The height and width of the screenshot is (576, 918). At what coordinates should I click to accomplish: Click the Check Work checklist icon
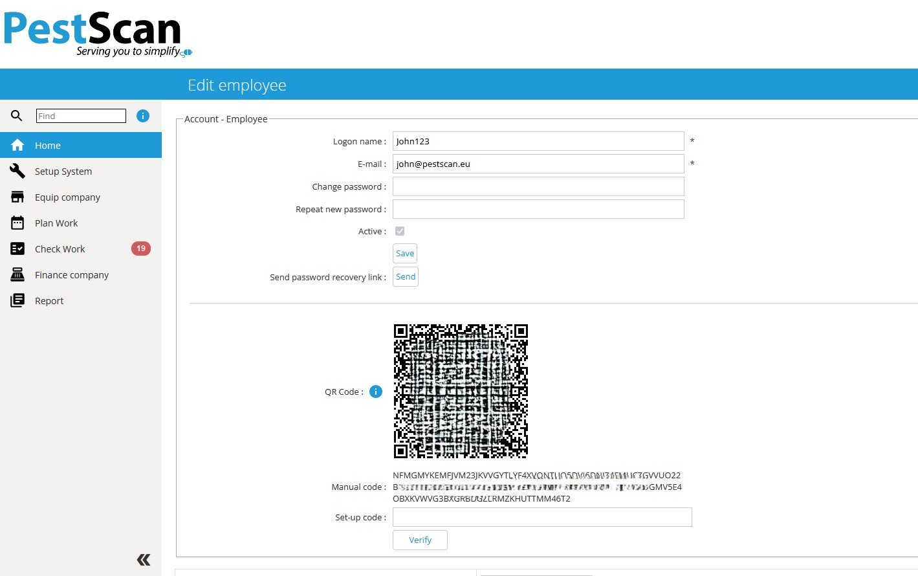(17, 249)
